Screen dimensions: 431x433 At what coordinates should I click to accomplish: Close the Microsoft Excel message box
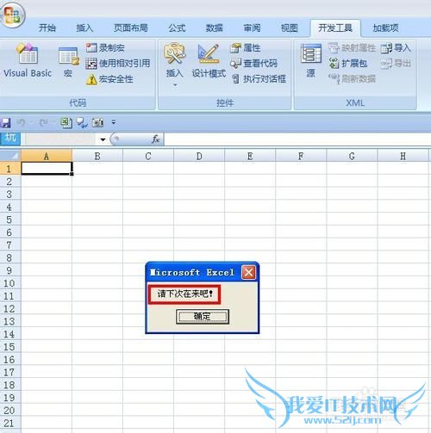click(x=248, y=272)
